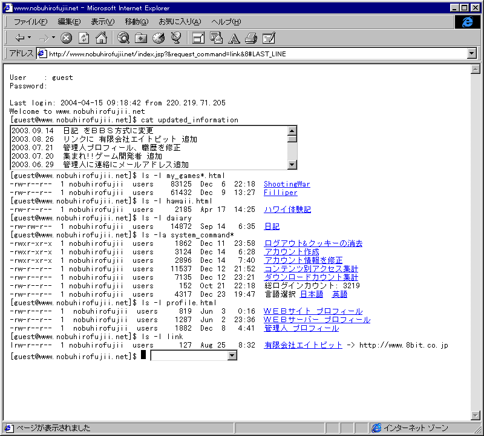Open the Back button history dropdown arrow
The width and height of the screenshot is (484, 436).
tap(30, 38)
